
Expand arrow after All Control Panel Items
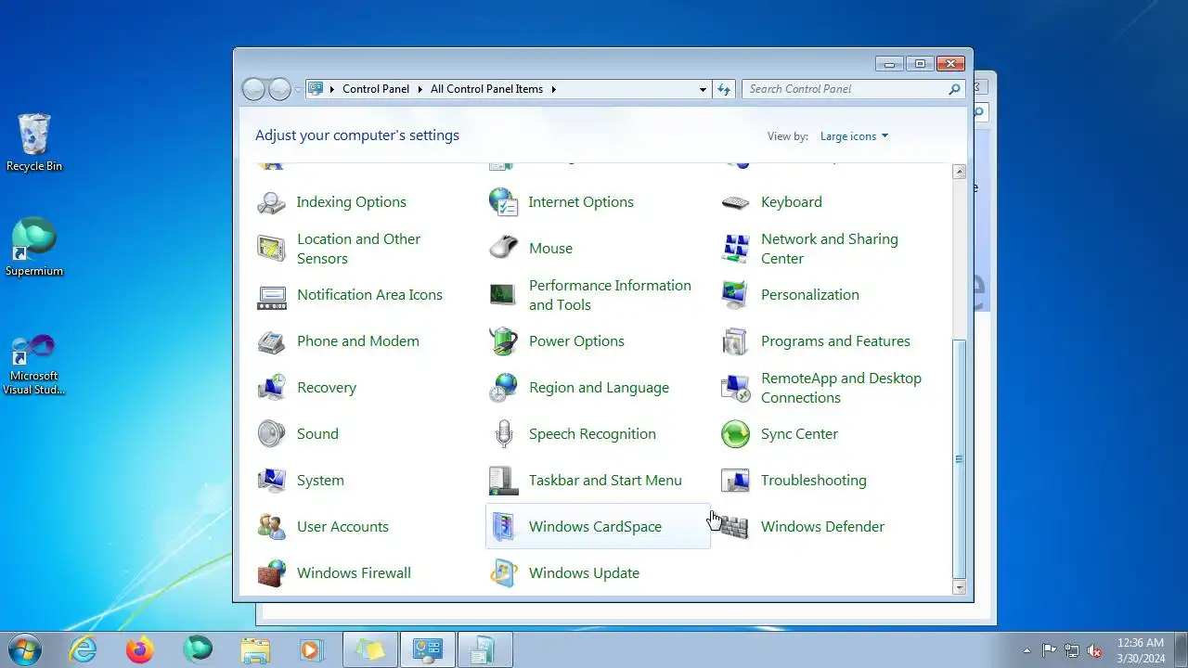554,89
